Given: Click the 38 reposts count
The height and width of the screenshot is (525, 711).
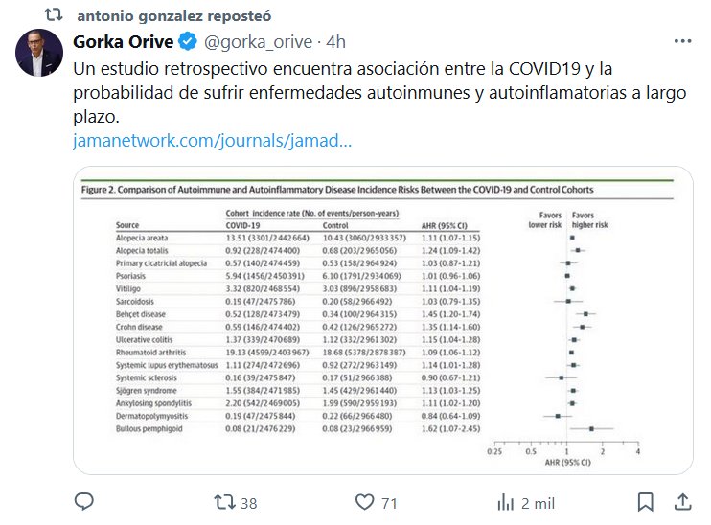Looking at the screenshot, I should pos(249,502).
